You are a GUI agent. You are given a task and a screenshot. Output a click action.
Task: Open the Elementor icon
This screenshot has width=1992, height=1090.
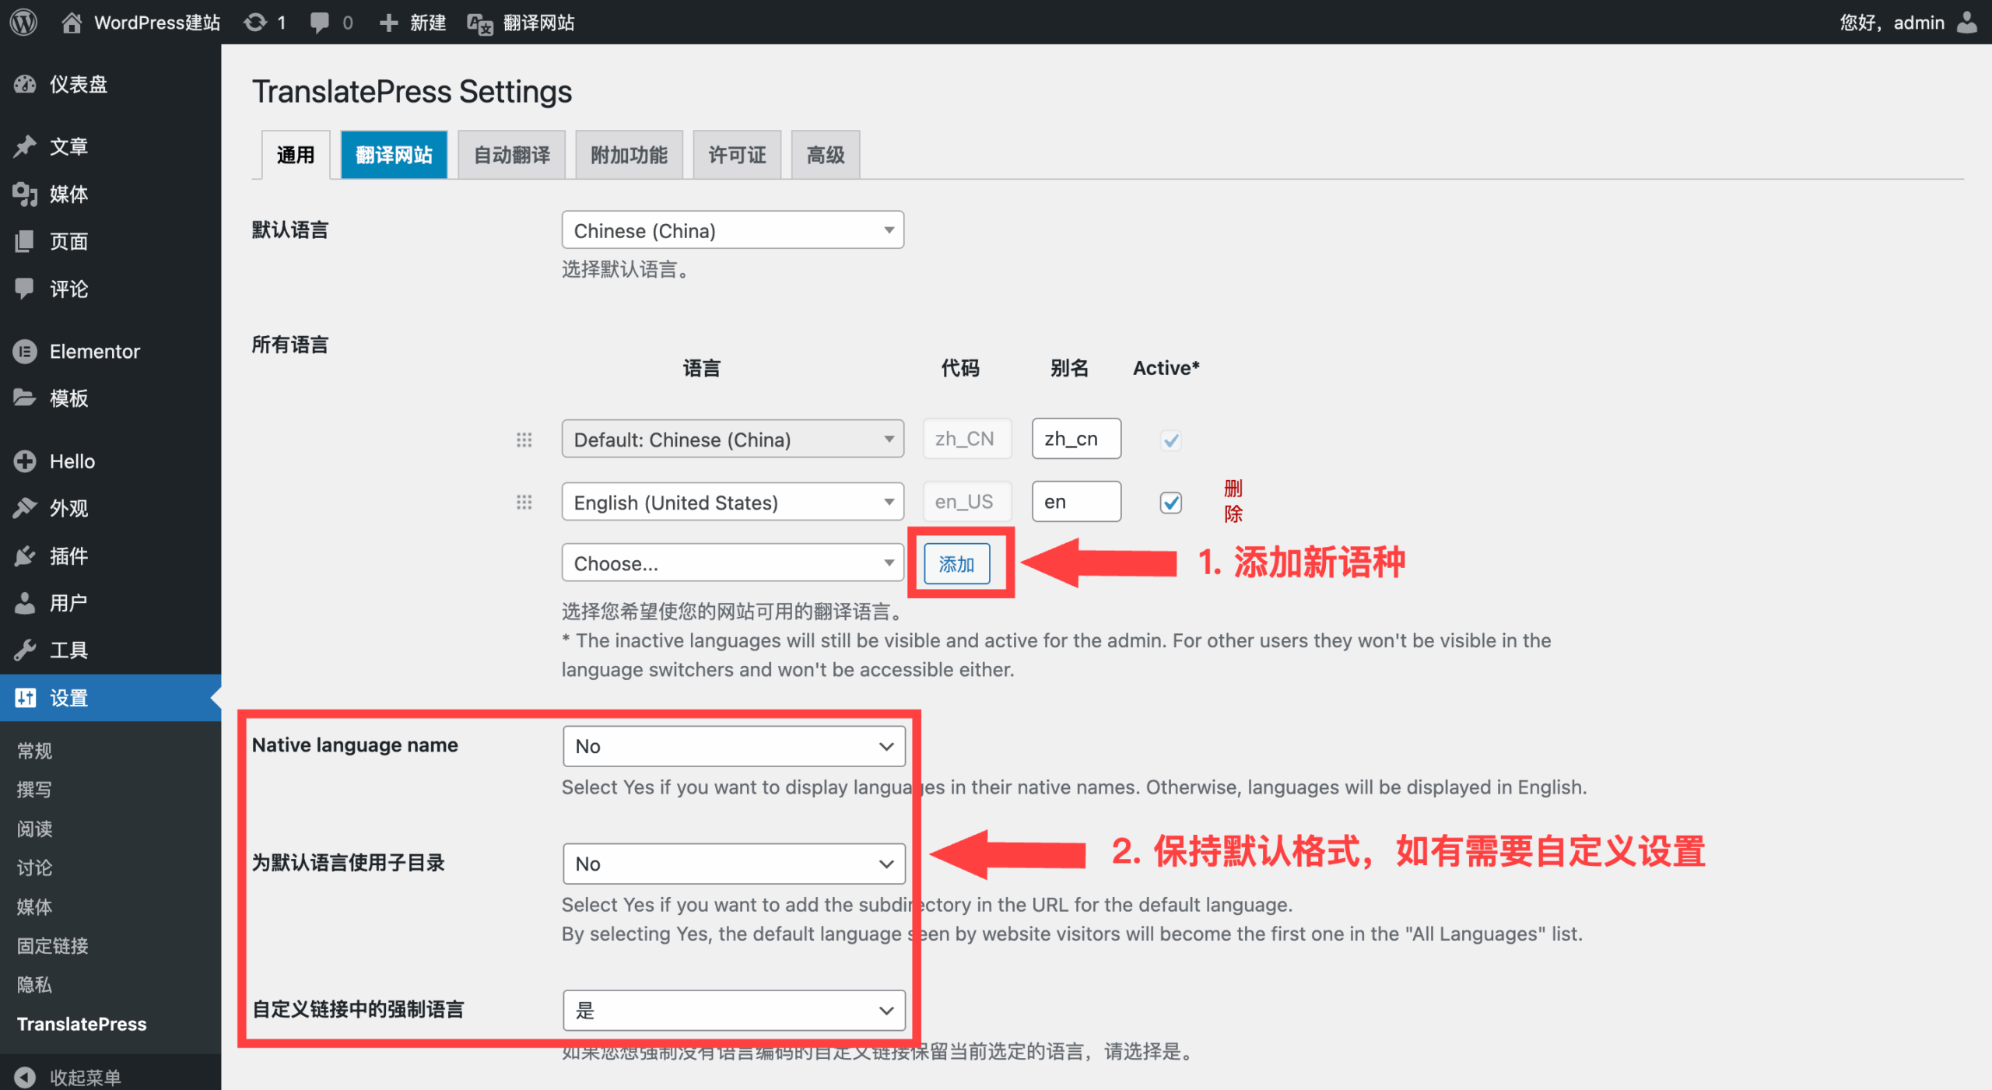[x=25, y=352]
